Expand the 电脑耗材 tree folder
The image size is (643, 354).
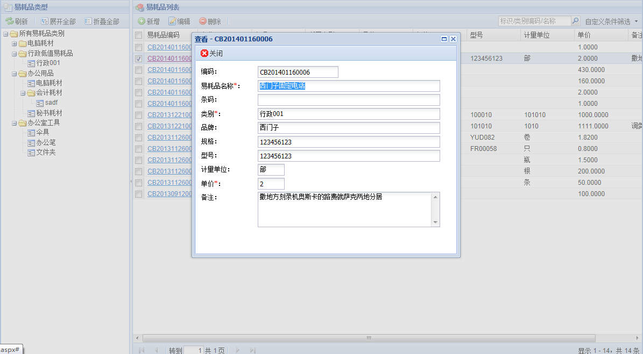click(15, 44)
